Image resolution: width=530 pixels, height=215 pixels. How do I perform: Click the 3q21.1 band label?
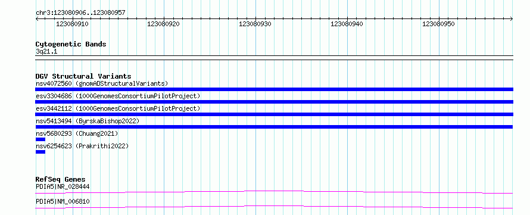point(46,51)
